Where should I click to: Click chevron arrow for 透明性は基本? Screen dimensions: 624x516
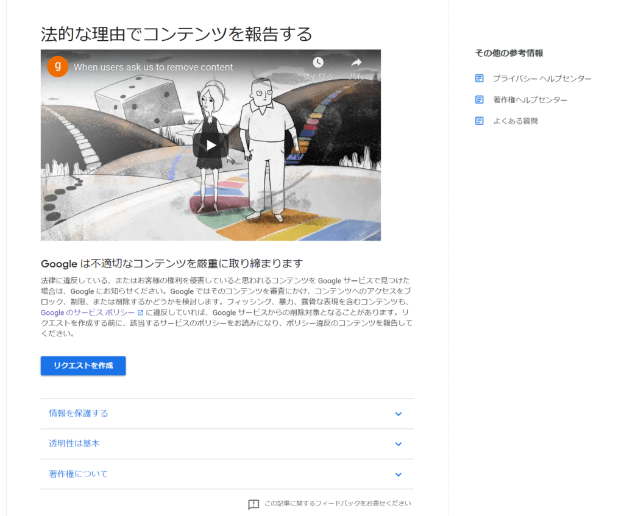(399, 444)
